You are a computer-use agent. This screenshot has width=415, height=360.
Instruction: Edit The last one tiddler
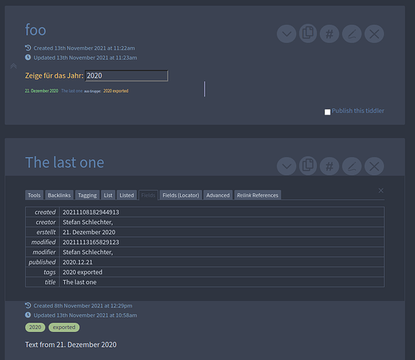point(352,166)
